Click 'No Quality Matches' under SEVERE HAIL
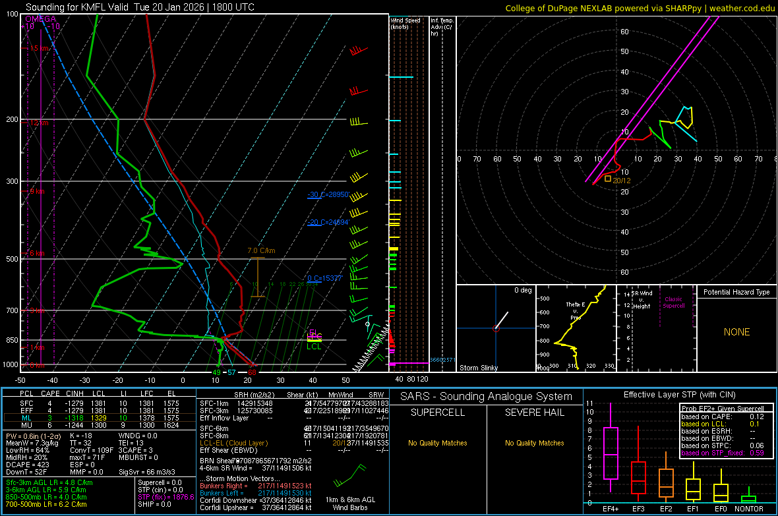This screenshot has height=516, width=778. click(534, 443)
